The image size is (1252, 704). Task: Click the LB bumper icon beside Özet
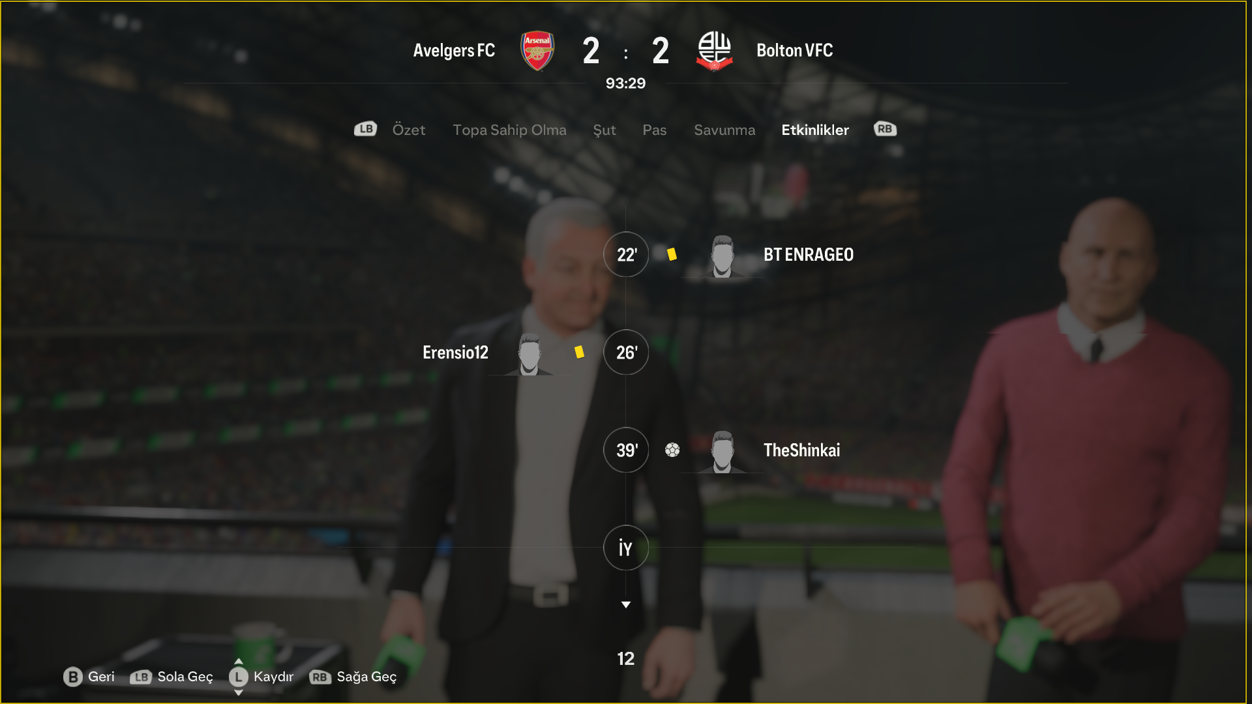pos(365,129)
